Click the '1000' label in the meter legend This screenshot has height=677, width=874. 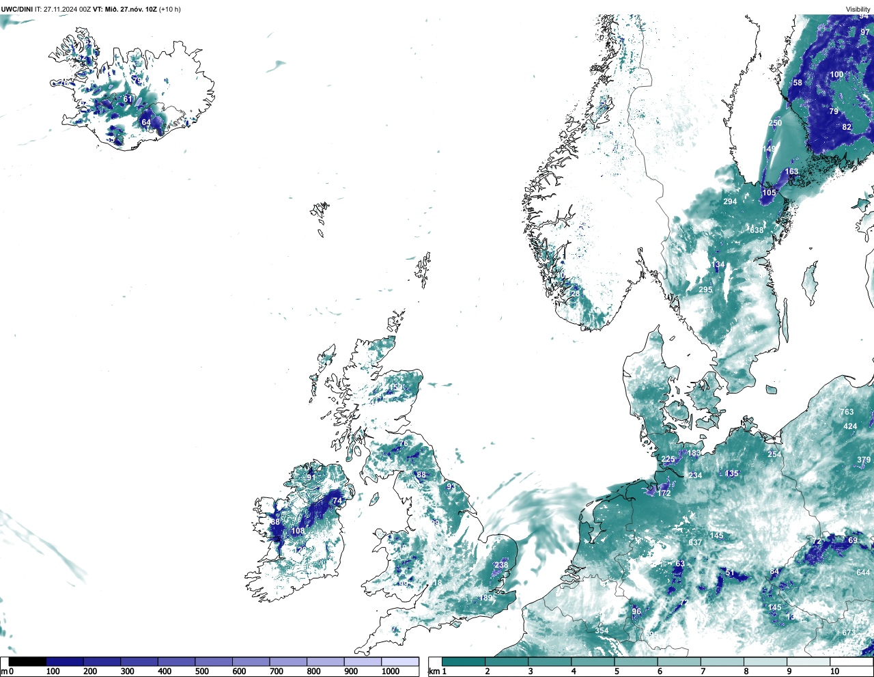pos(391,672)
